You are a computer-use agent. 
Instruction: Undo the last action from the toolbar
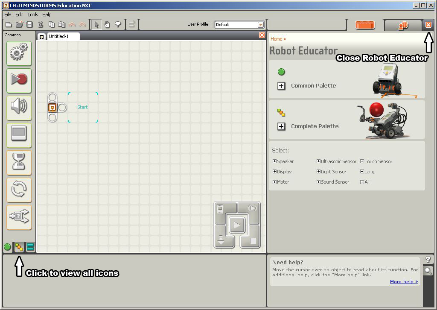[x=72, y=24]
